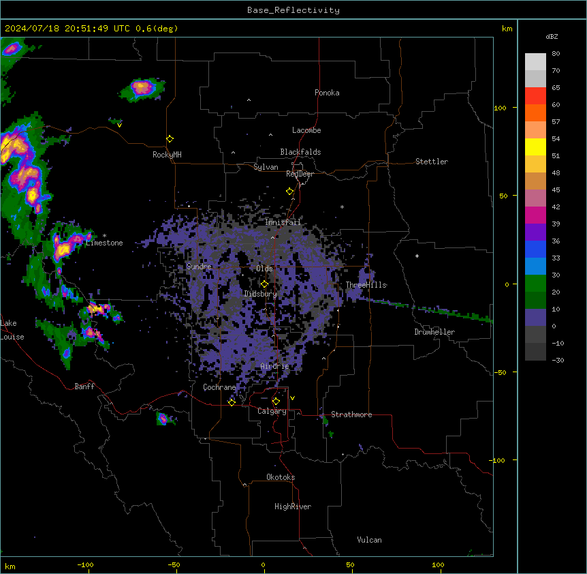Click the yellow 54 dBZ color swatch

pos(535,147)
